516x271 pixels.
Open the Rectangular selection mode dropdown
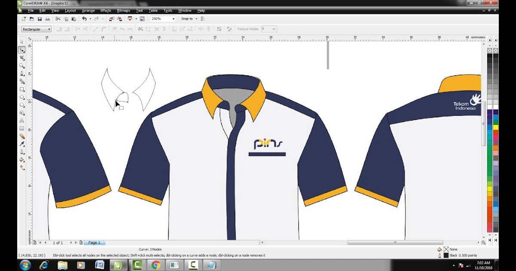[x=37, y=29]
